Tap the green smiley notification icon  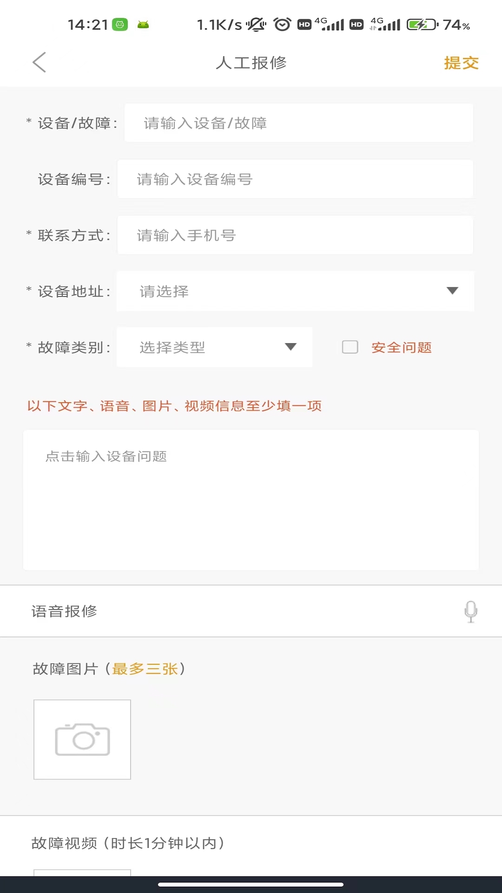coord(120,25)
